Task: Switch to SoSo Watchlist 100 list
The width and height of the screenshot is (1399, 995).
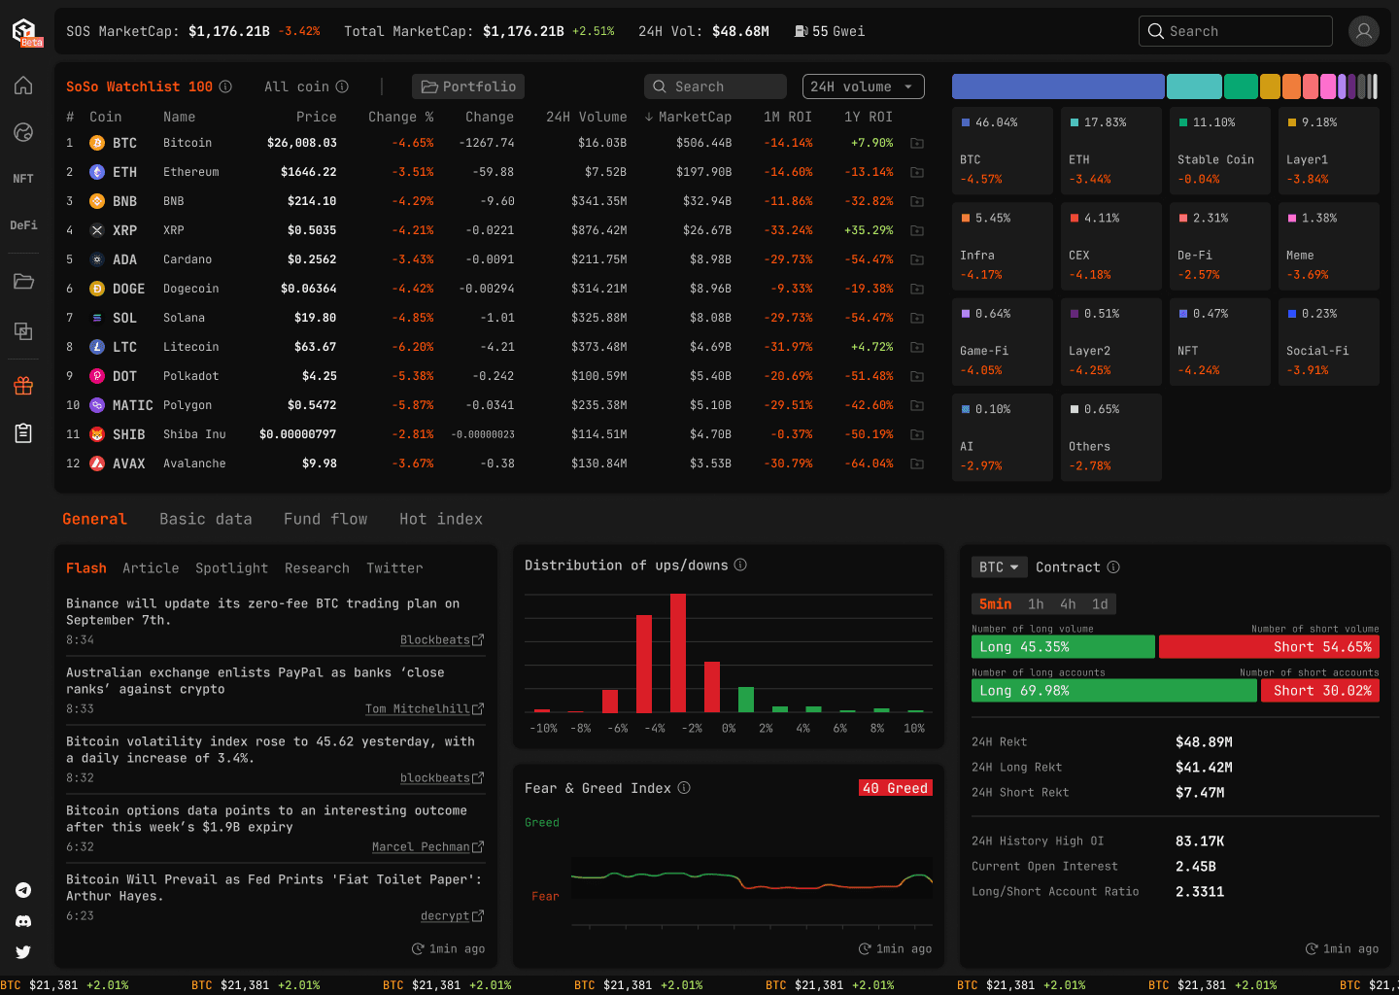Action: coord(139,86)
